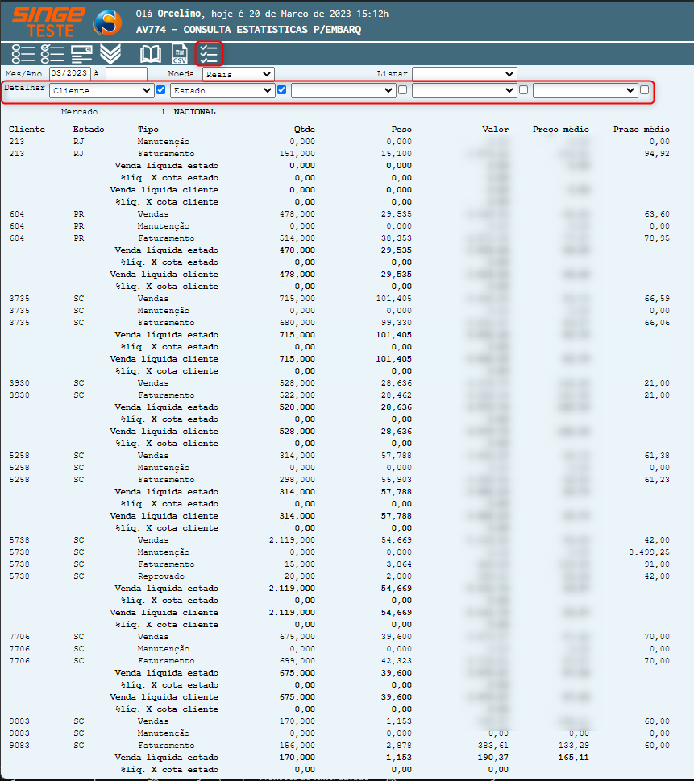
Task: Open the Listar dropdown
Action: pos(464,74)
